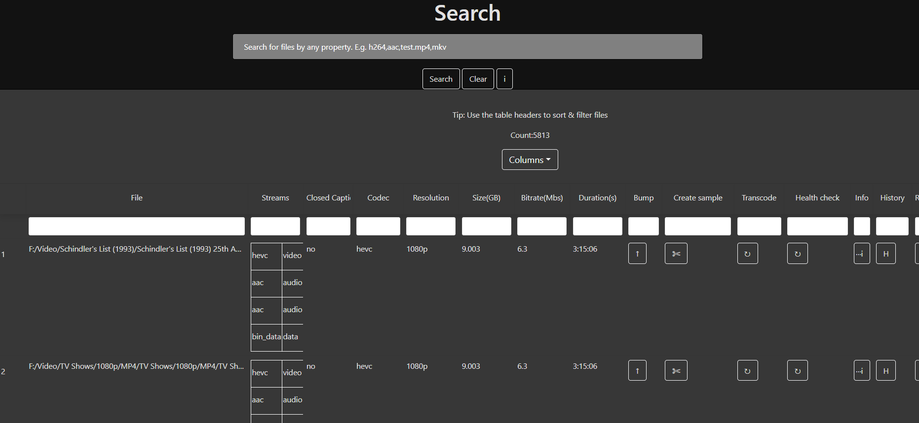This screenshot has width=919, height=423.
Task: Requeue health check for TV Shows row 2
Action: click(797, 371)
